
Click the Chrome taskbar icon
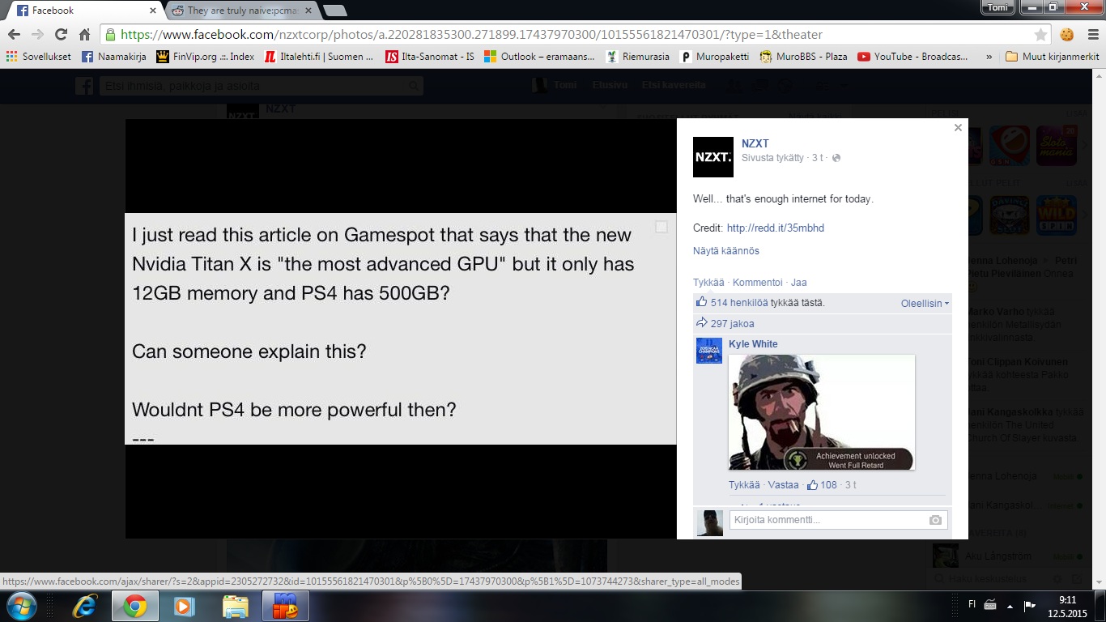pos(134,606)
